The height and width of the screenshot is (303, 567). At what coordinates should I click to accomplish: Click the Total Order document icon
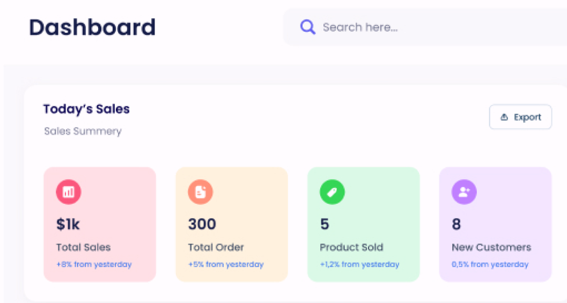click(200, 191)
